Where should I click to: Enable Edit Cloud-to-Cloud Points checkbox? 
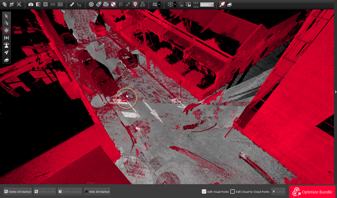tap(233, 191)
